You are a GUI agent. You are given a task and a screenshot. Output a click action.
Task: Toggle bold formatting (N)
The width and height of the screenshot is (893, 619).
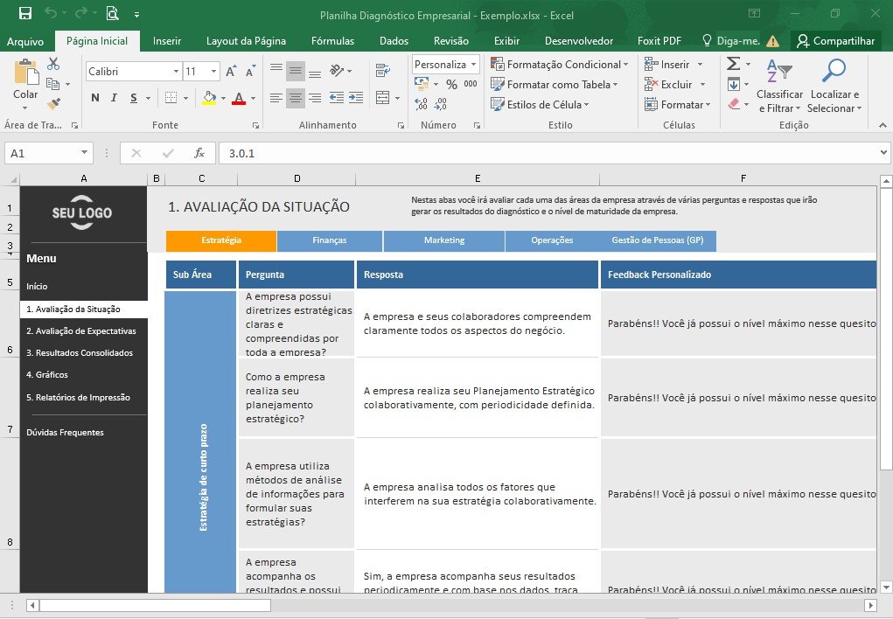(x=95, y=98)
